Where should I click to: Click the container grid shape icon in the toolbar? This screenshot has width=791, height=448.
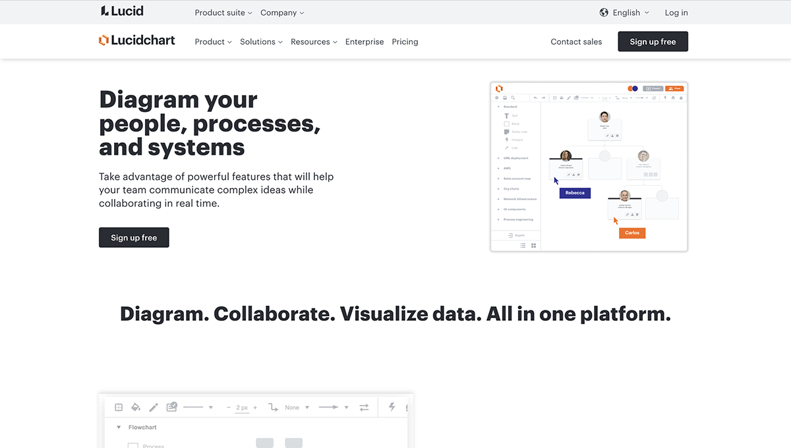(118, 407)
